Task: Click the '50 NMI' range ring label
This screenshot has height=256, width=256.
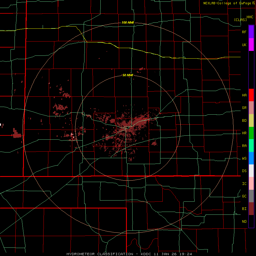Action: [128, 75]
